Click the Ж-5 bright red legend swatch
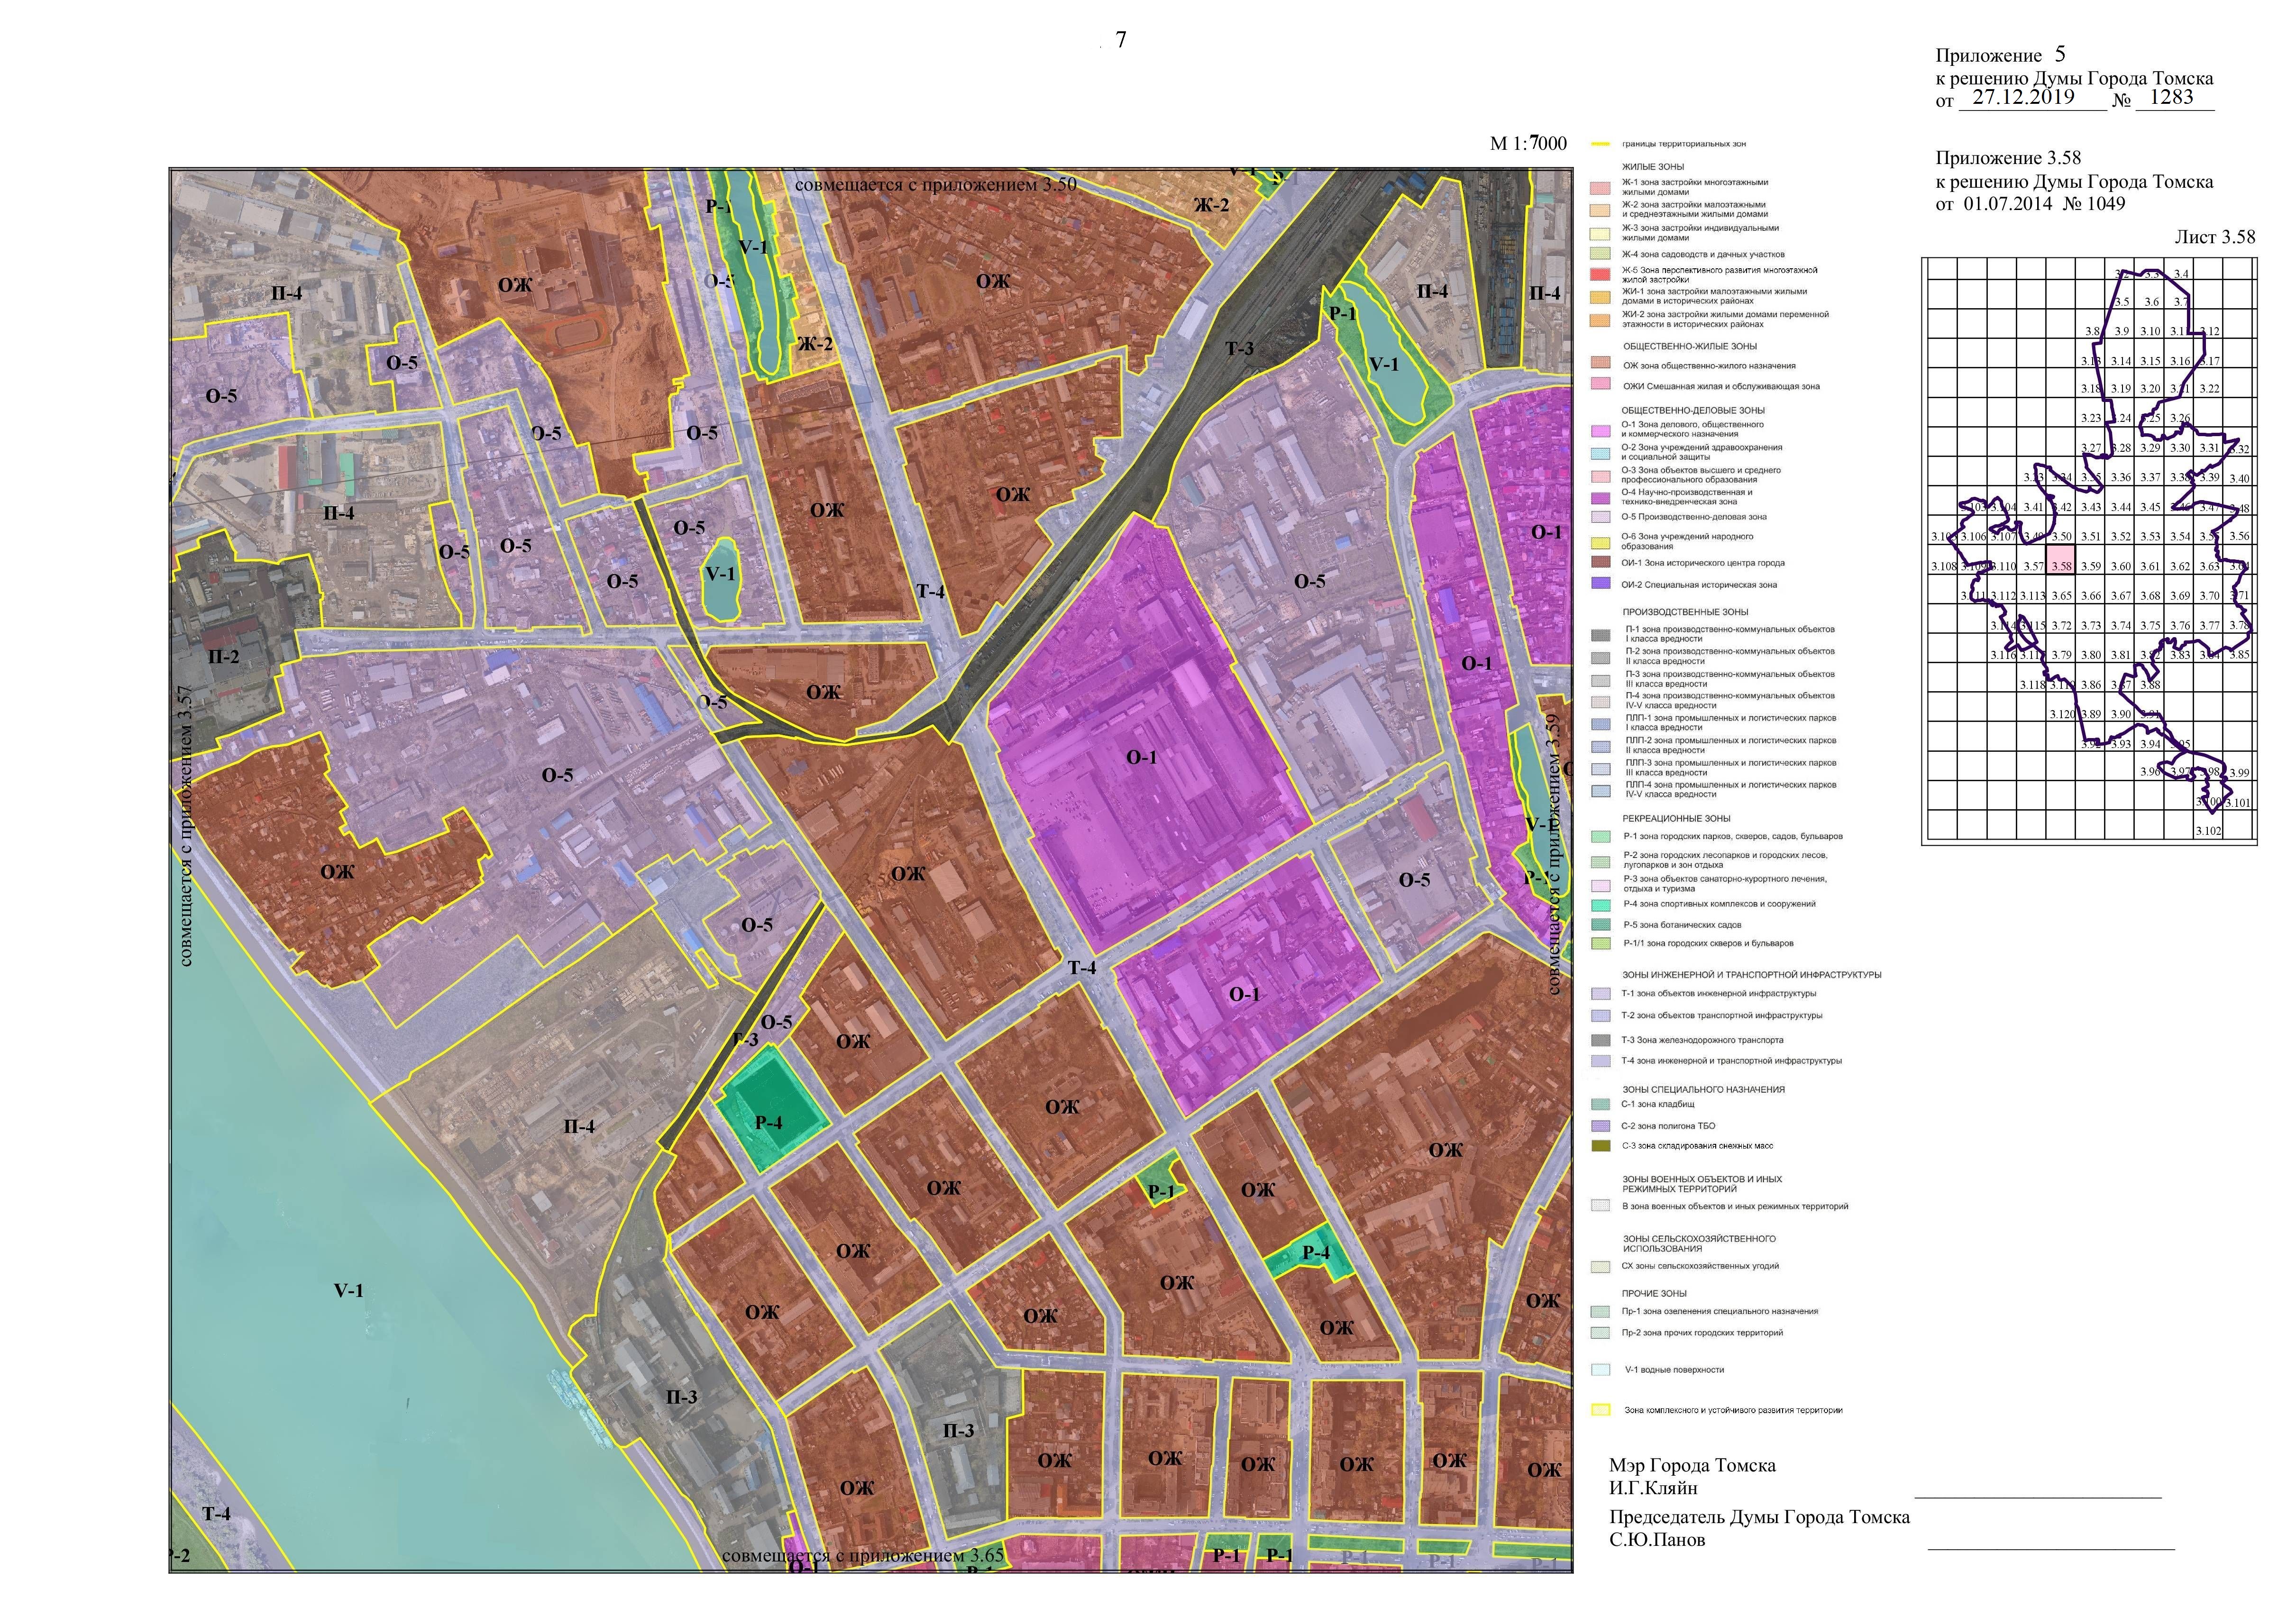 1600,274
